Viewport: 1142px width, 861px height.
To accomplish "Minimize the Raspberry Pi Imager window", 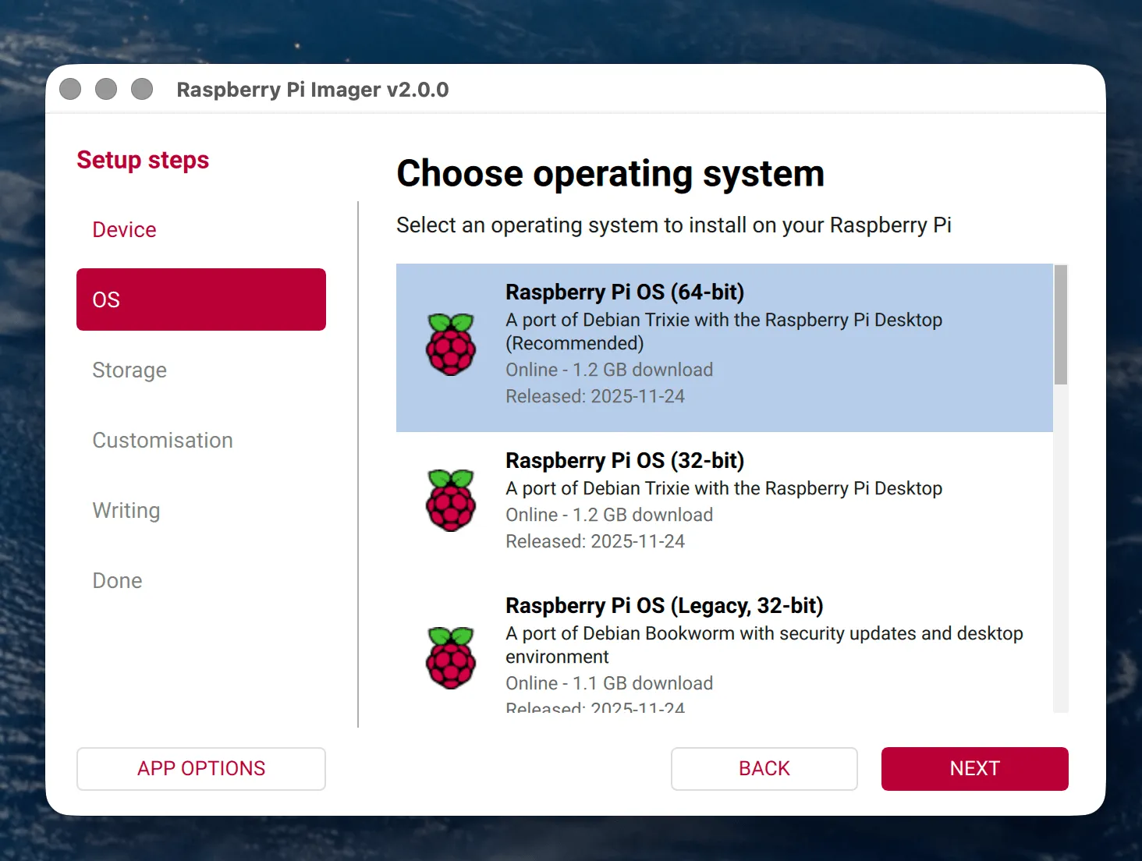I will (x=106, y=89).
